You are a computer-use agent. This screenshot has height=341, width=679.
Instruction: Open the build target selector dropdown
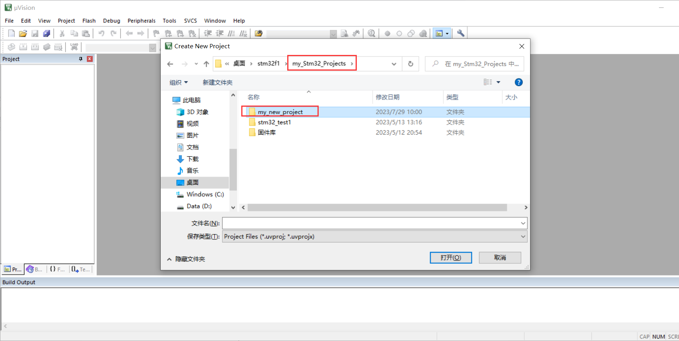(153, 48)
